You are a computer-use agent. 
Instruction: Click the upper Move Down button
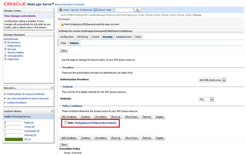[132, 117]
